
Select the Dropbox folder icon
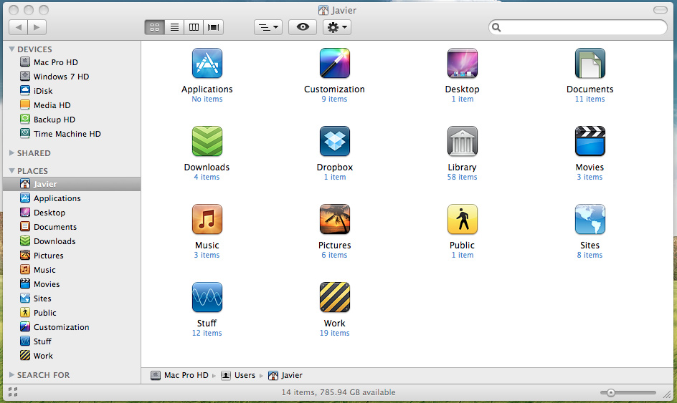(335, 142)
